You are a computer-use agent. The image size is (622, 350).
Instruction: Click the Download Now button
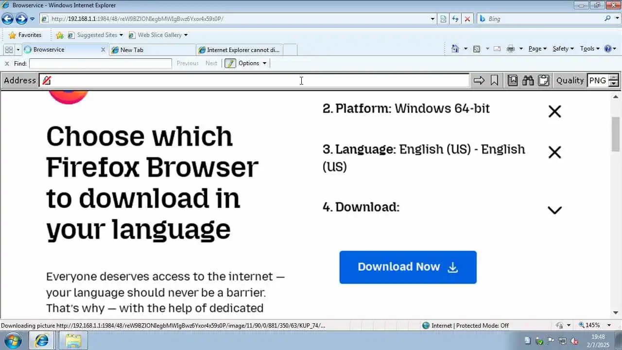[x=408, y=267]
